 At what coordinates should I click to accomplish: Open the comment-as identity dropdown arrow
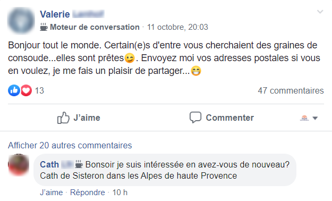315,118
